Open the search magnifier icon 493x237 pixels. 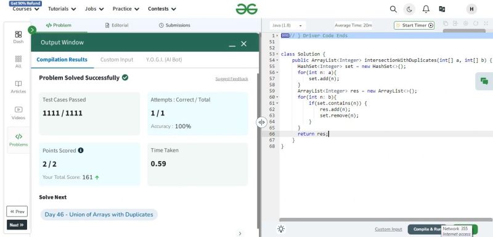(393, 9)
